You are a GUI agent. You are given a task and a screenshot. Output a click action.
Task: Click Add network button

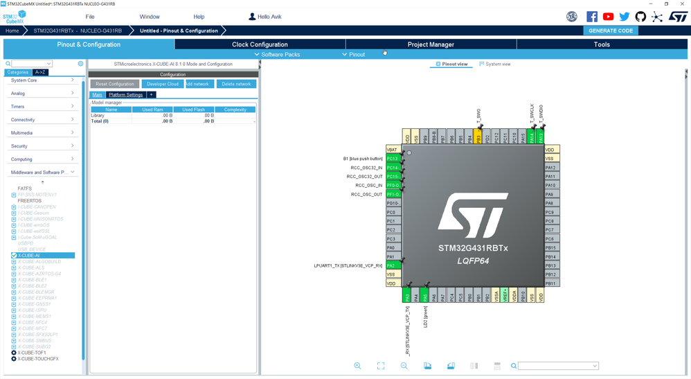coord(200,84)
